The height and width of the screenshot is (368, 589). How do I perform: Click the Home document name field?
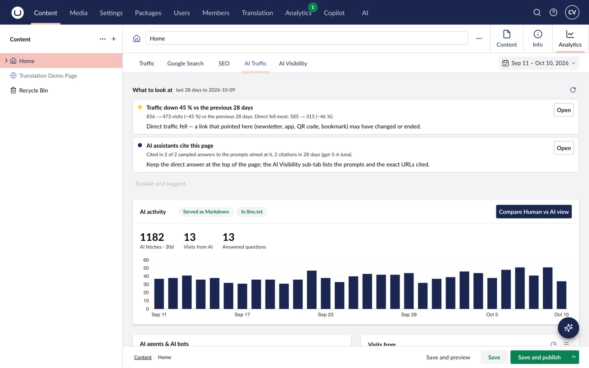pos(307,38)
